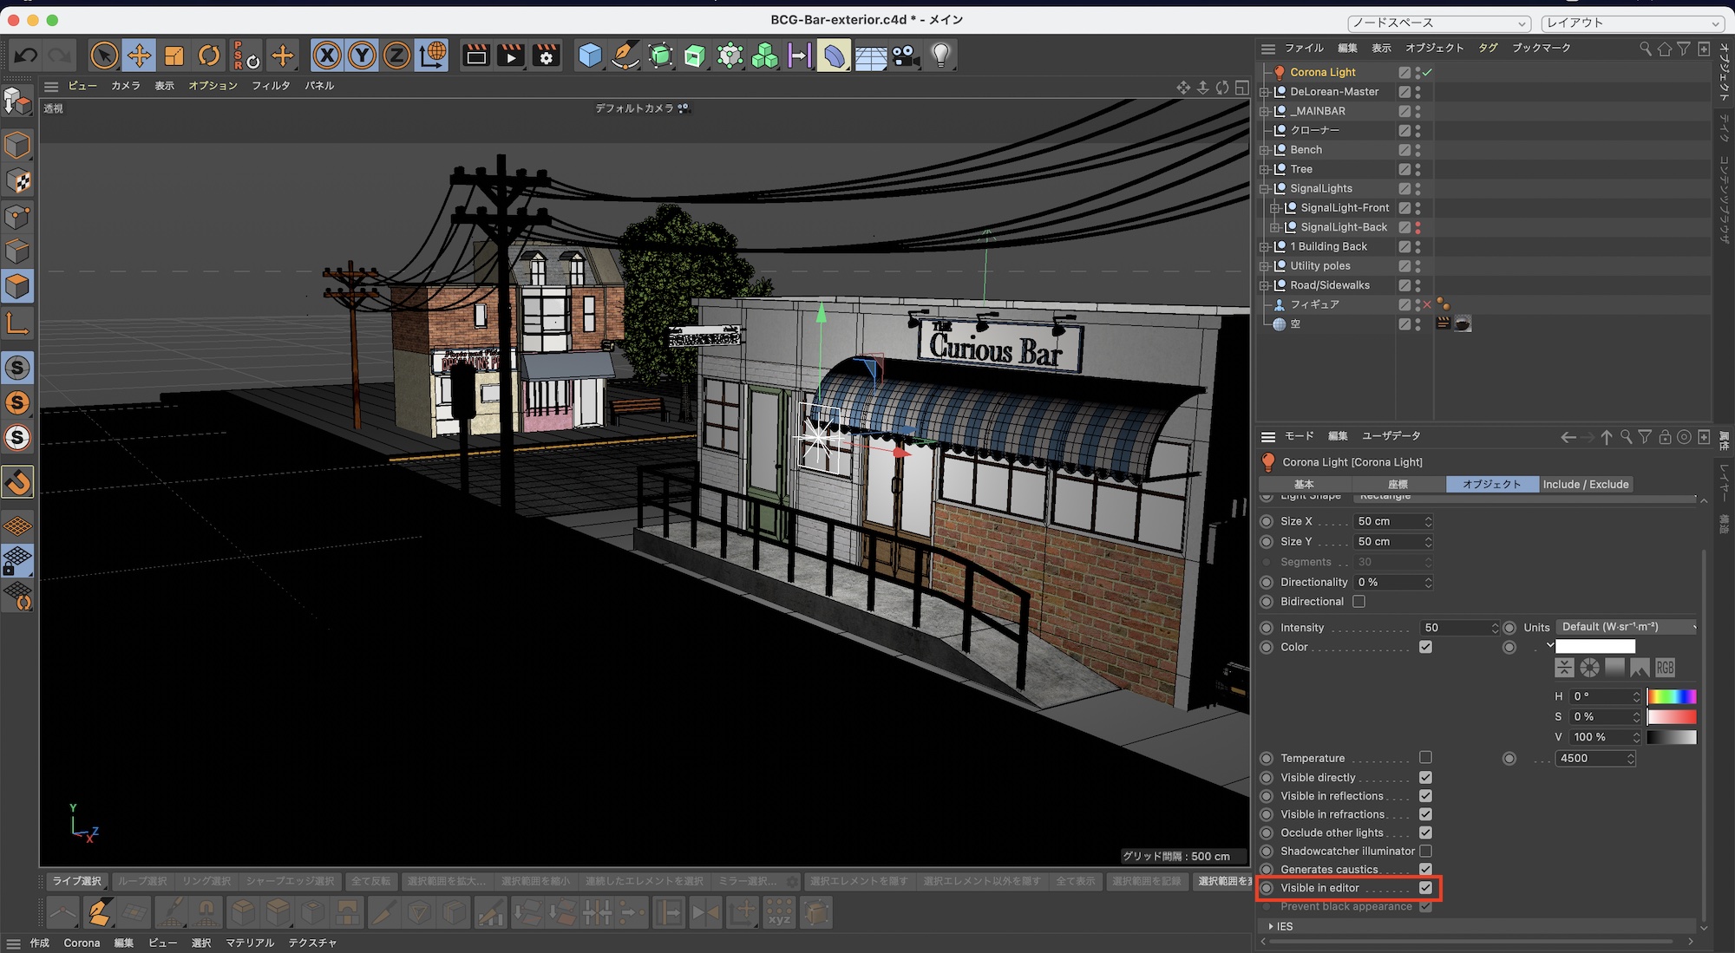Click the camera object icon
Image resolution: width=1735 pixels, height=953 pixels.
(905, 56)
